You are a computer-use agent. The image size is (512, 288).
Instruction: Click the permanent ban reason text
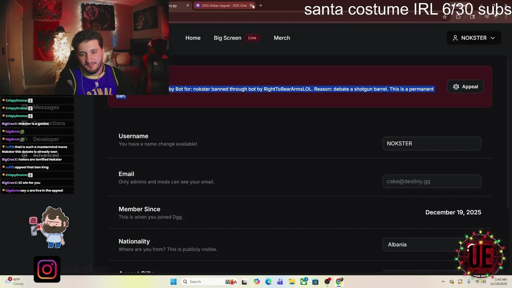point(301,89)
